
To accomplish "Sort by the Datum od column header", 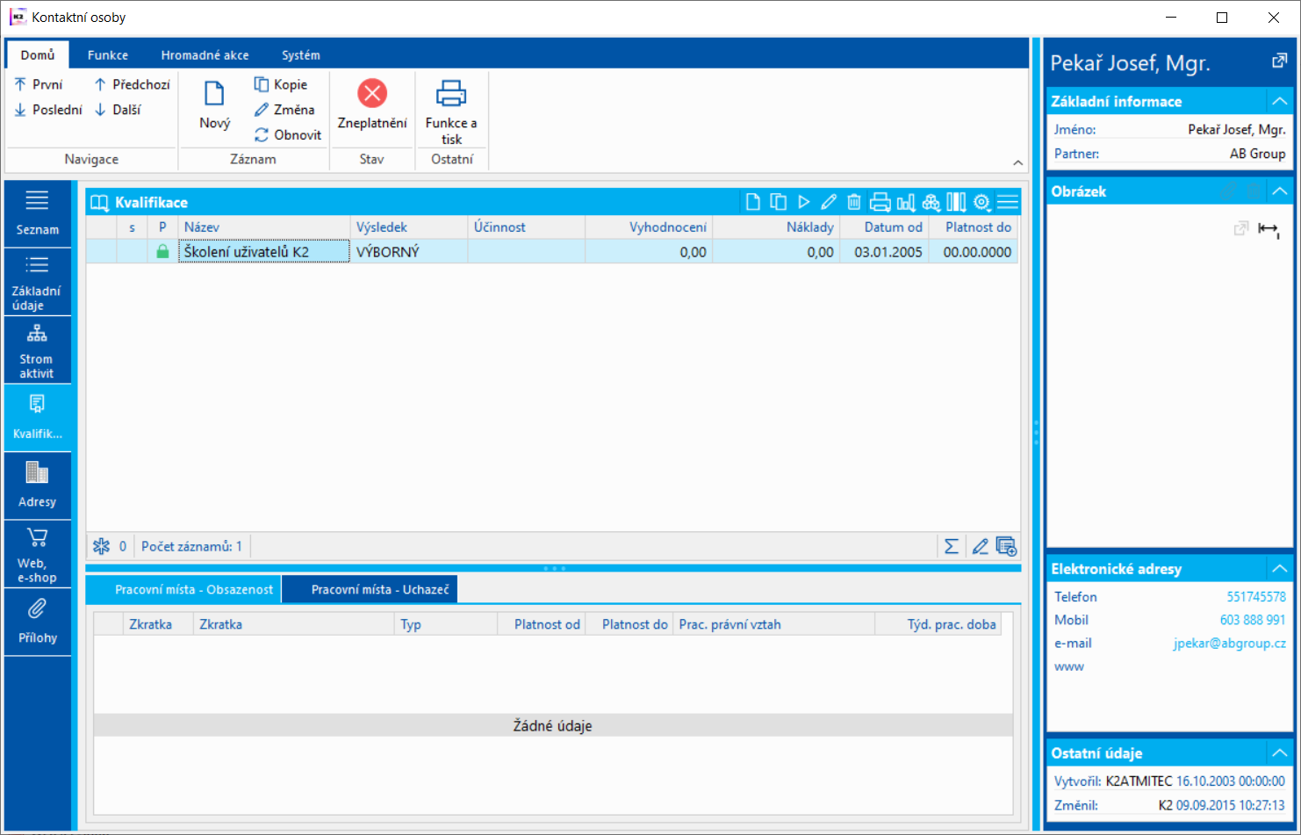I will (x=884, y=227).
